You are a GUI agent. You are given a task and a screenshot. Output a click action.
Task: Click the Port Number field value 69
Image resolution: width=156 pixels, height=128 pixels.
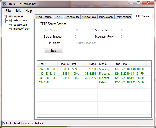click(x=76, y=30)
